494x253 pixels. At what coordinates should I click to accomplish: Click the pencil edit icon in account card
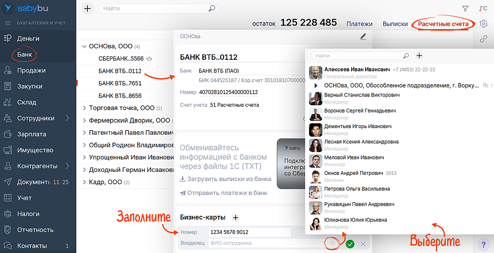363,36
